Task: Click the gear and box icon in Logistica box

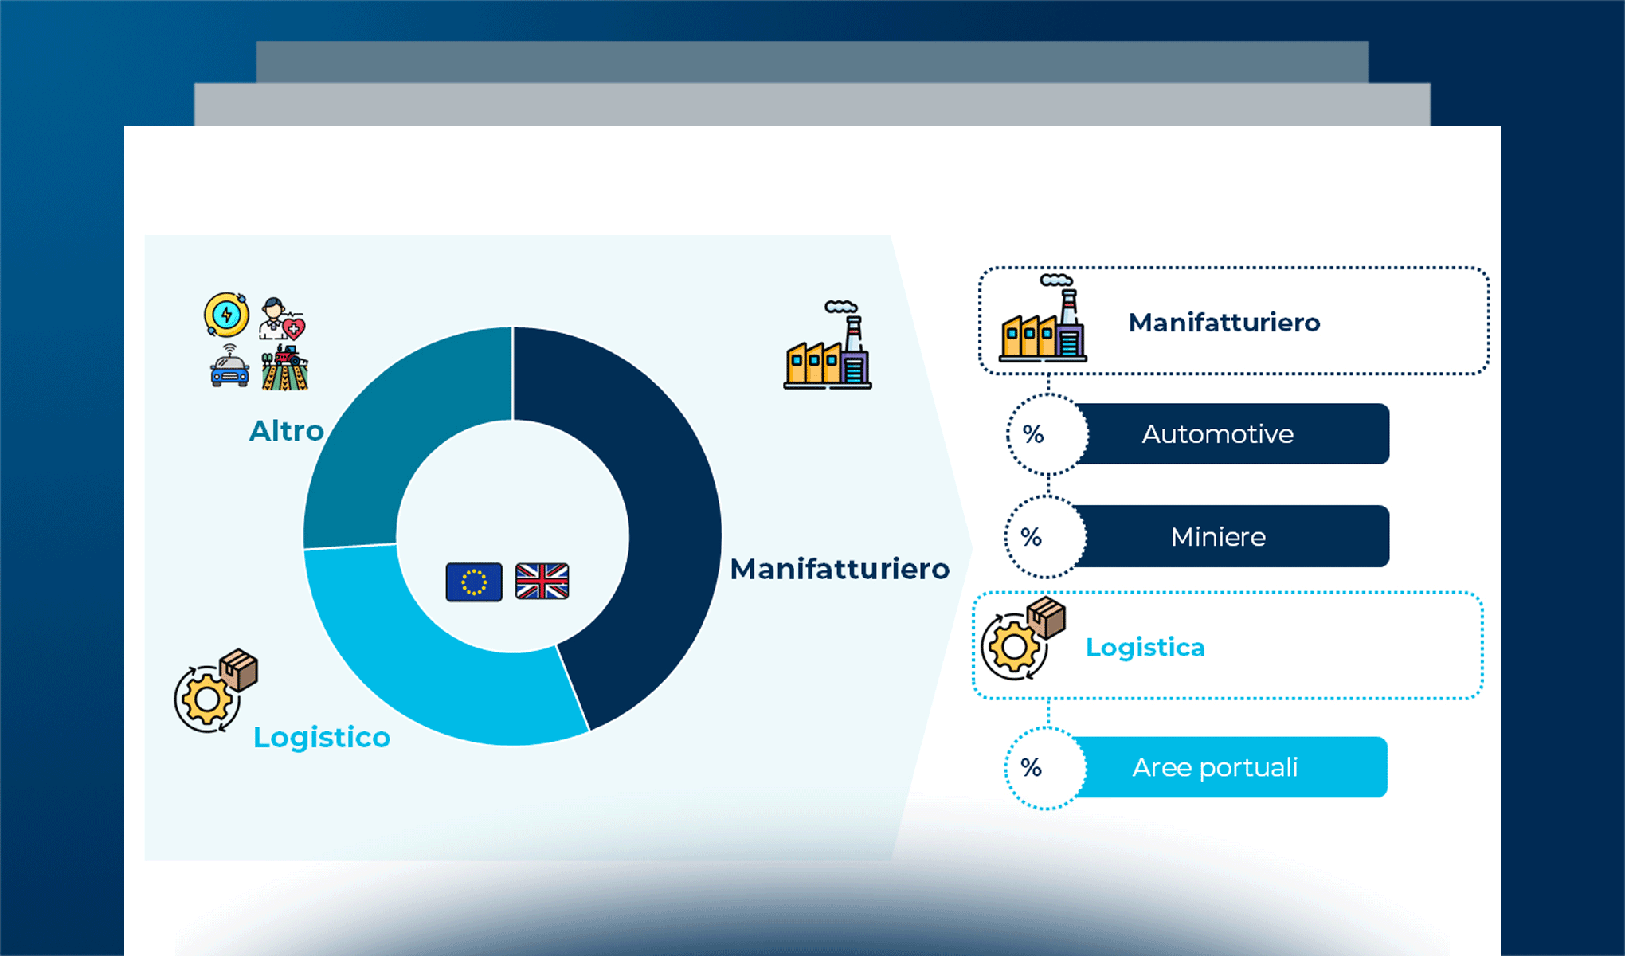Action: pos(1023,639)
